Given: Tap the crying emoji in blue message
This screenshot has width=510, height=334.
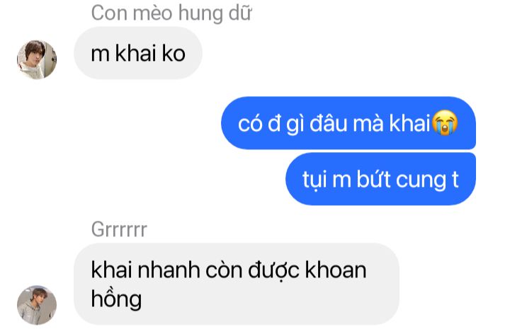Looking at the screenshot, I should 445,122.
